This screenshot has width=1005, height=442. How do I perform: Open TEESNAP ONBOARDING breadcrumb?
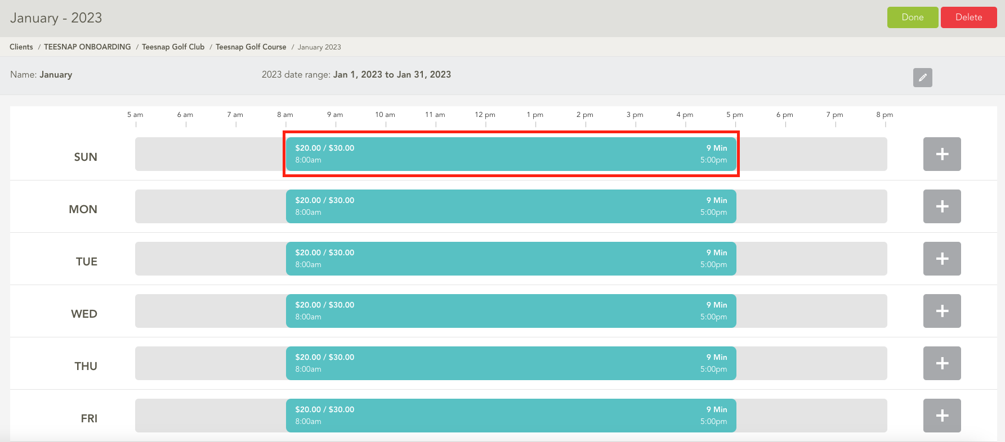87,47
